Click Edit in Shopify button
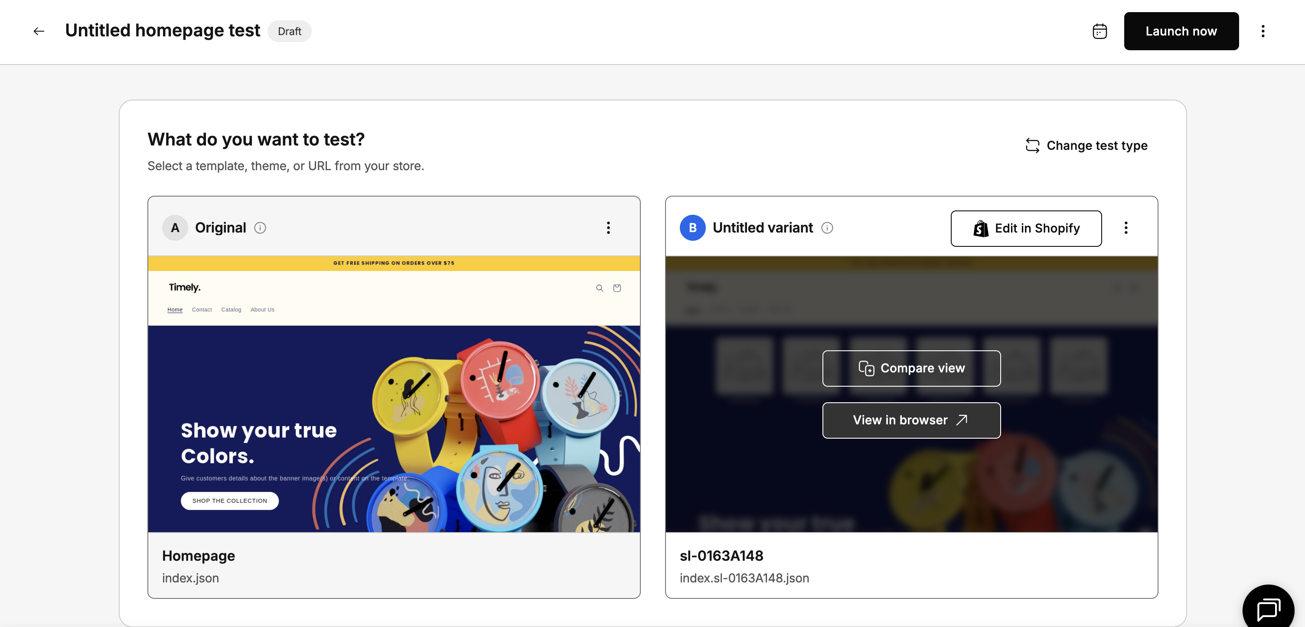This screenshot has height=627, width=1305. [x=1026, y=229]
